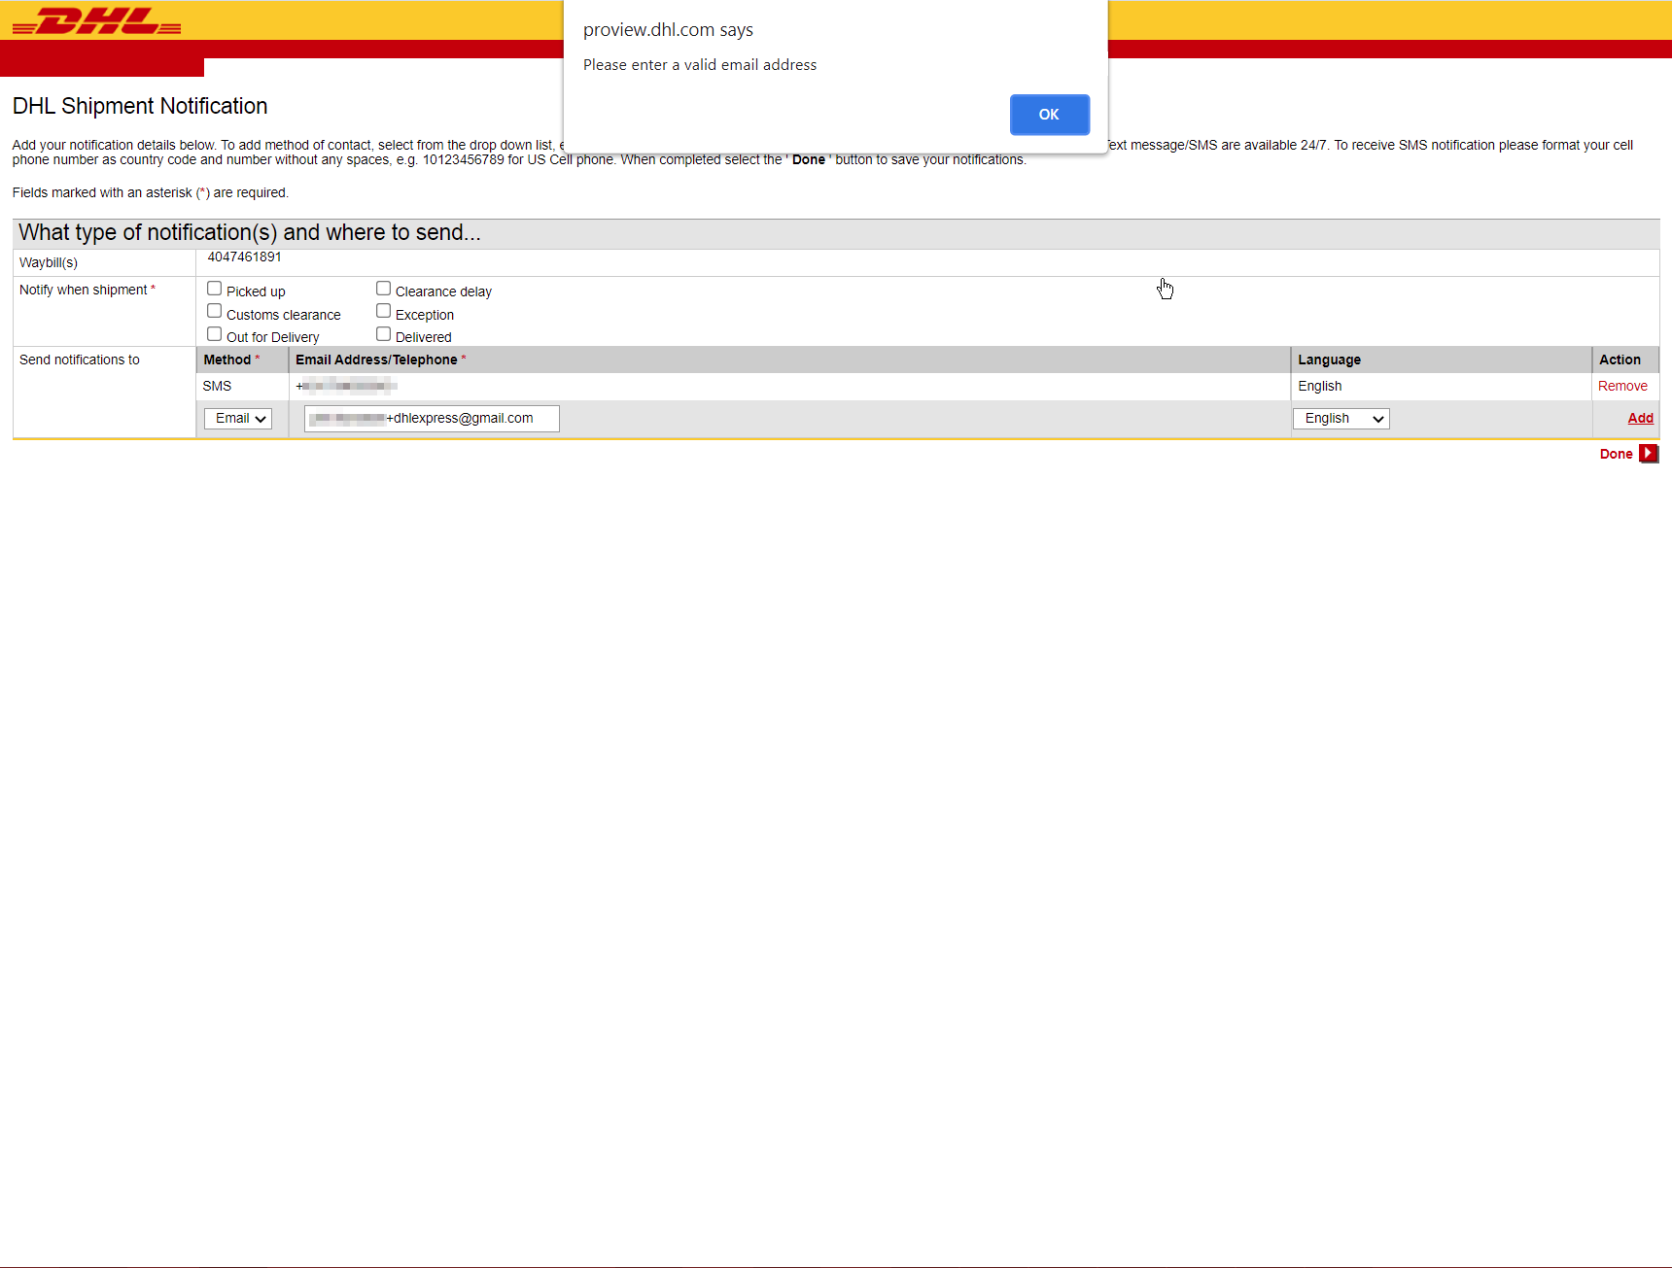
Task: Click the DHL logo in the header
Action: pyautogui.click(x=96, y=20)
